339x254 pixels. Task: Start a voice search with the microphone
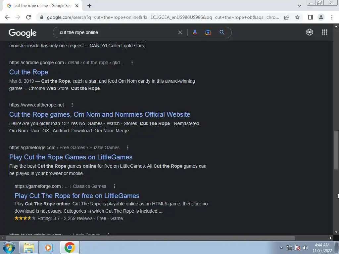click(195, 32)
